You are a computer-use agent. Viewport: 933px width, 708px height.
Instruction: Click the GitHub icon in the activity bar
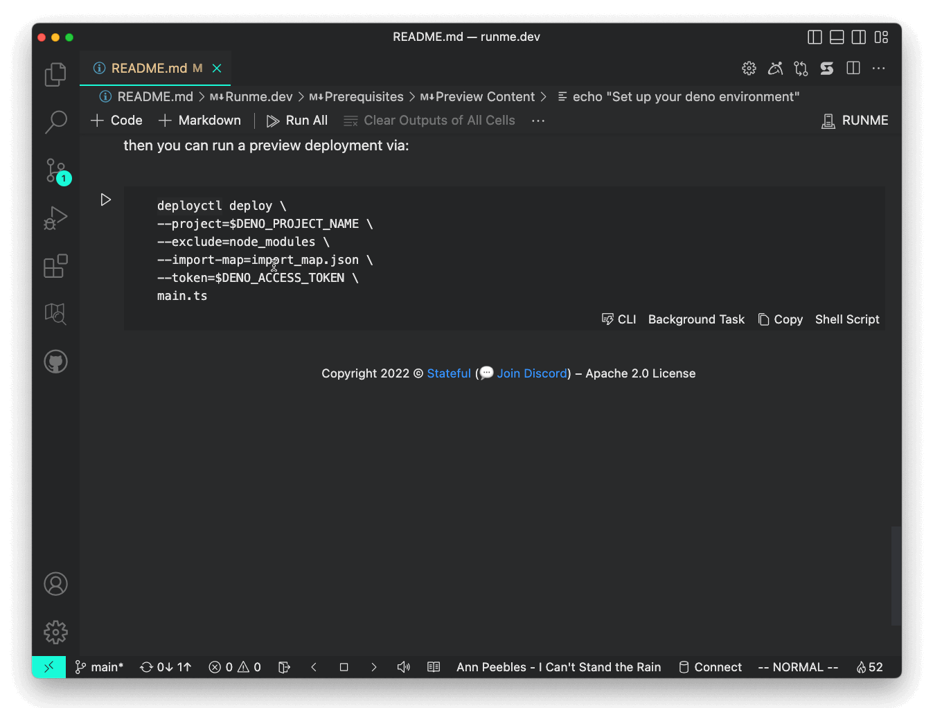click(55, 361)
